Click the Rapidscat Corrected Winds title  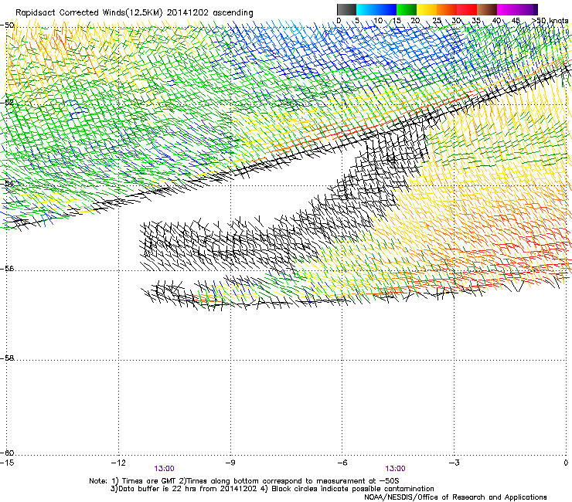coord(134,13)
